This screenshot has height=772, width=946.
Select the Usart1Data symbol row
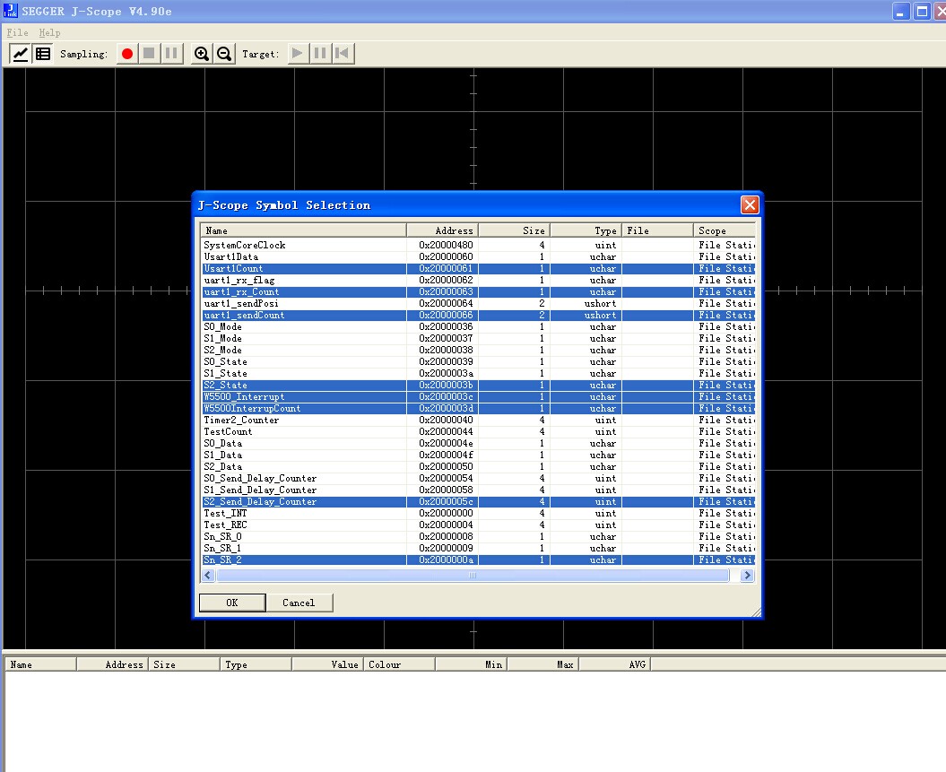tap(478, 257)
